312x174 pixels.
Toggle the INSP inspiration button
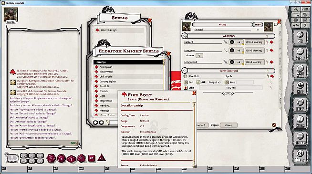click(x=258, y=25)
